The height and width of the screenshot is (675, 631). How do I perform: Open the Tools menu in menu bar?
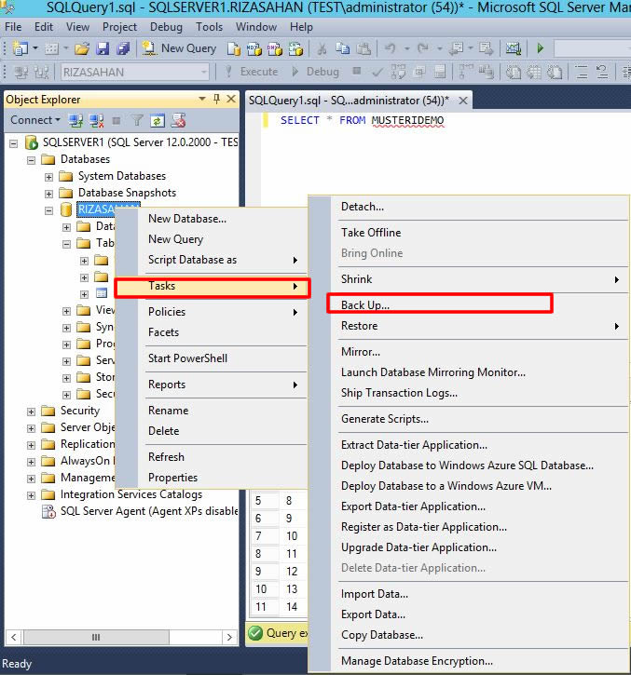point(209,27)
